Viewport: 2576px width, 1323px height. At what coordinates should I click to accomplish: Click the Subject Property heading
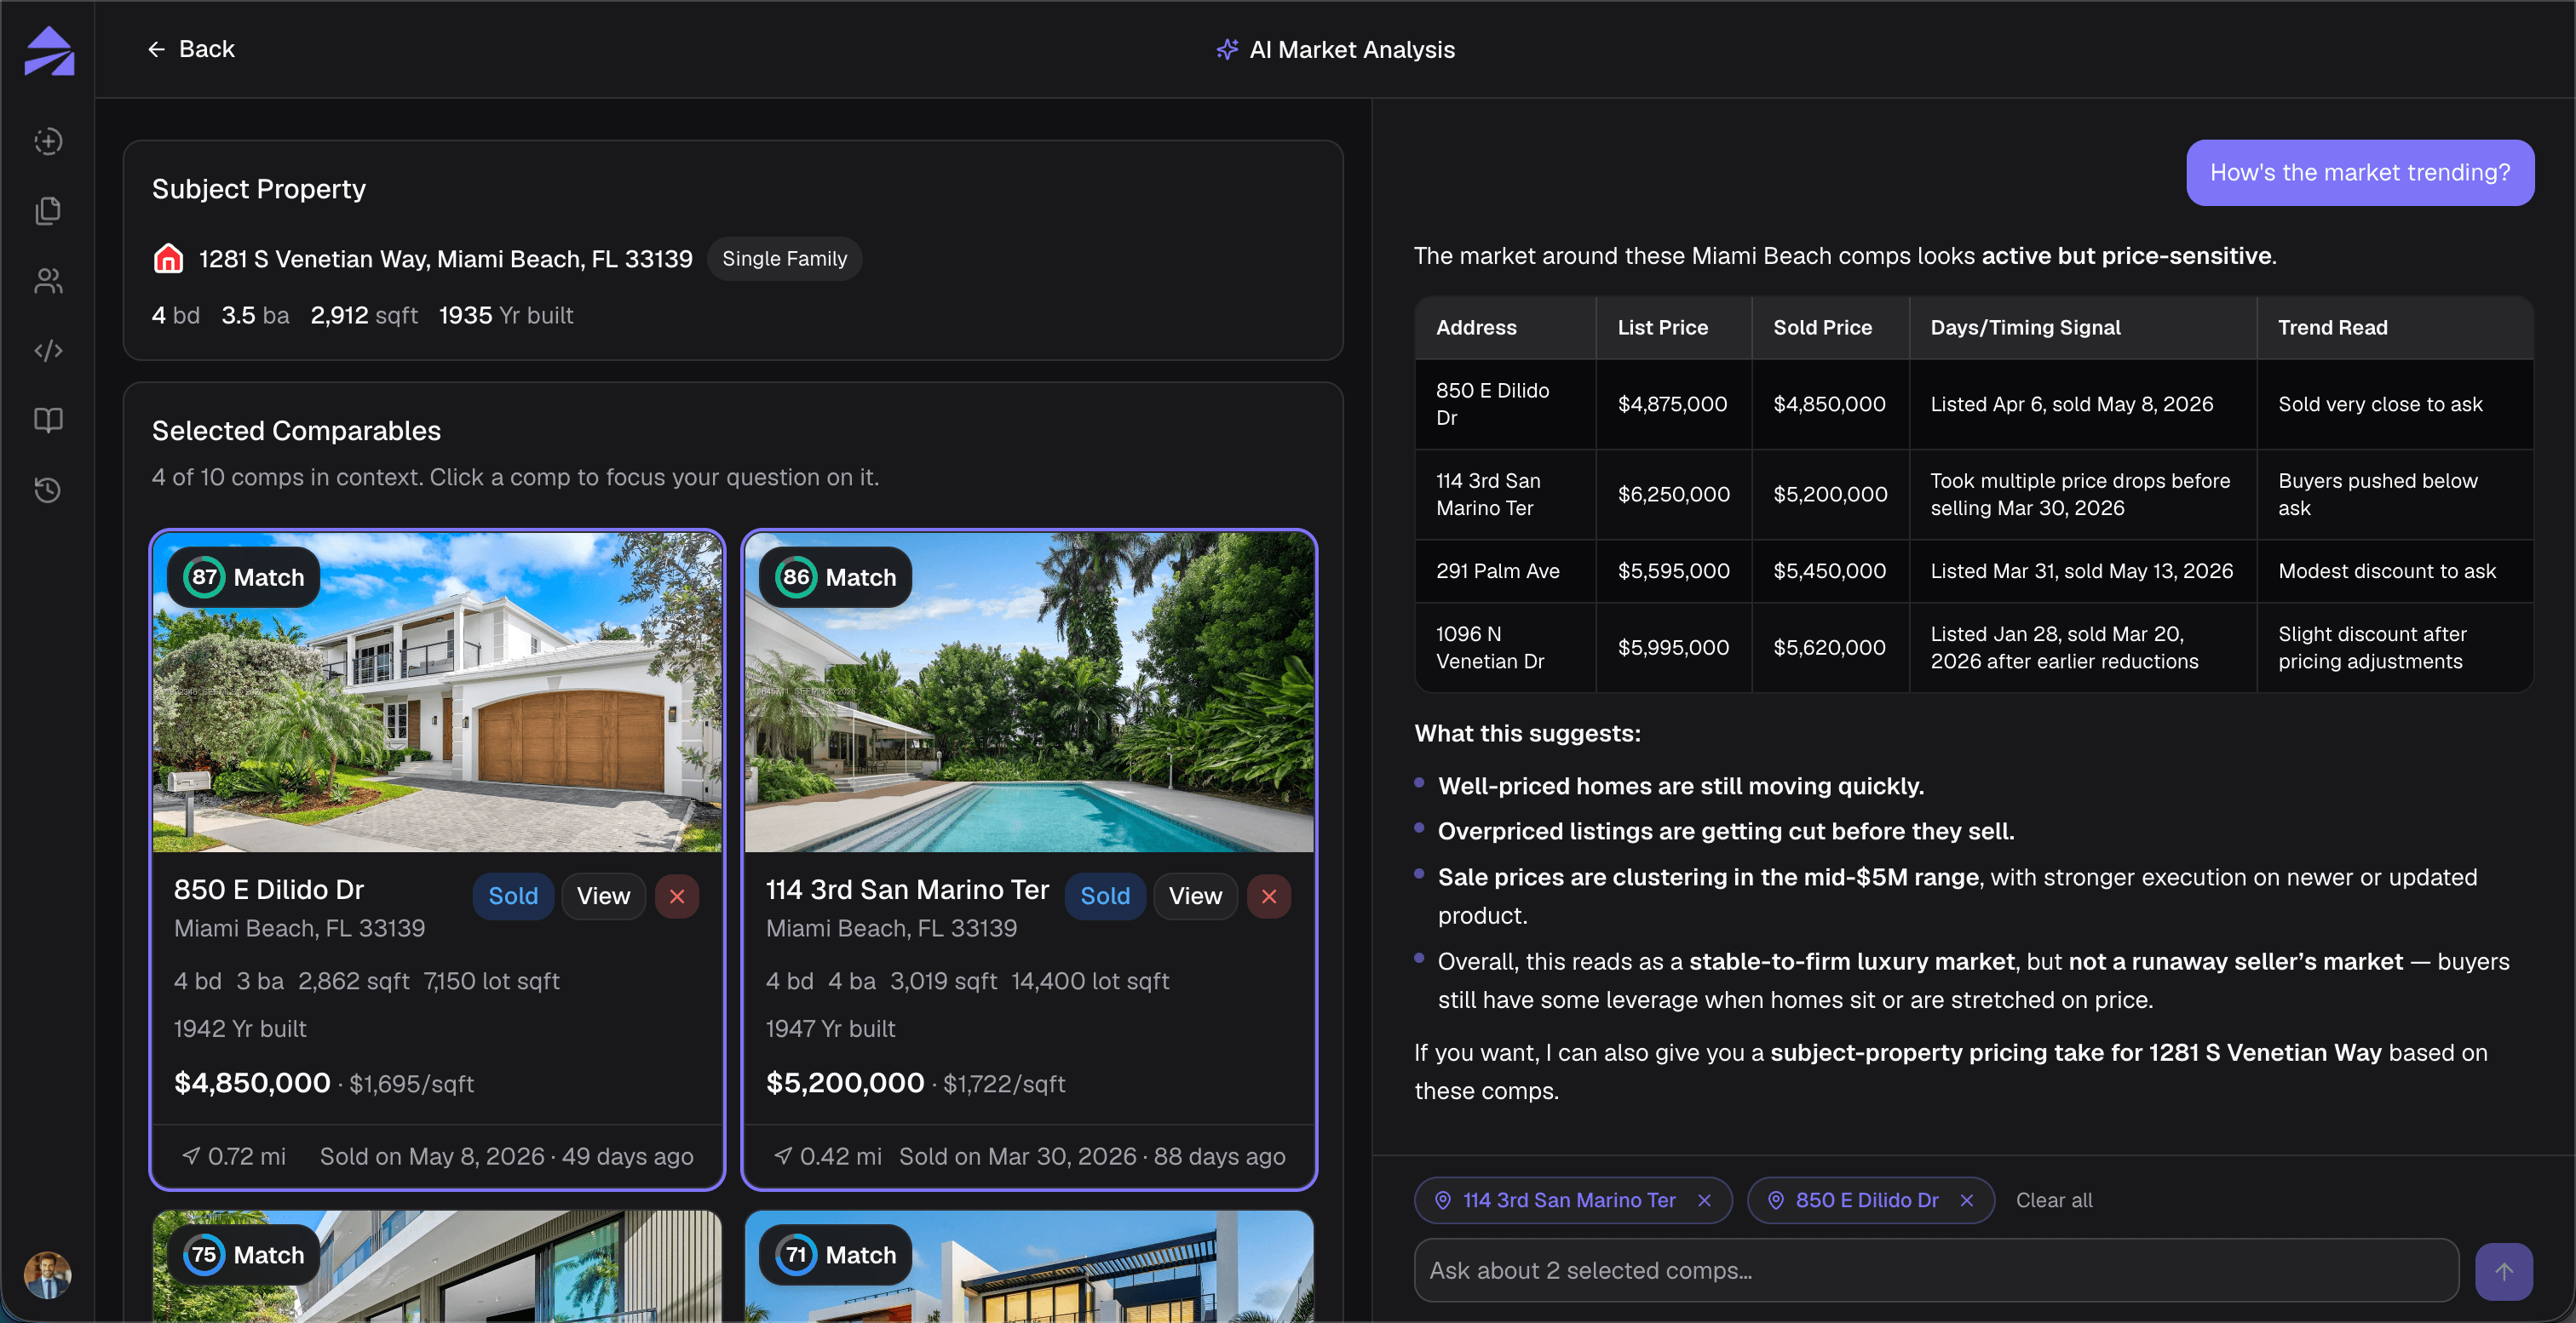click(259, 189)
